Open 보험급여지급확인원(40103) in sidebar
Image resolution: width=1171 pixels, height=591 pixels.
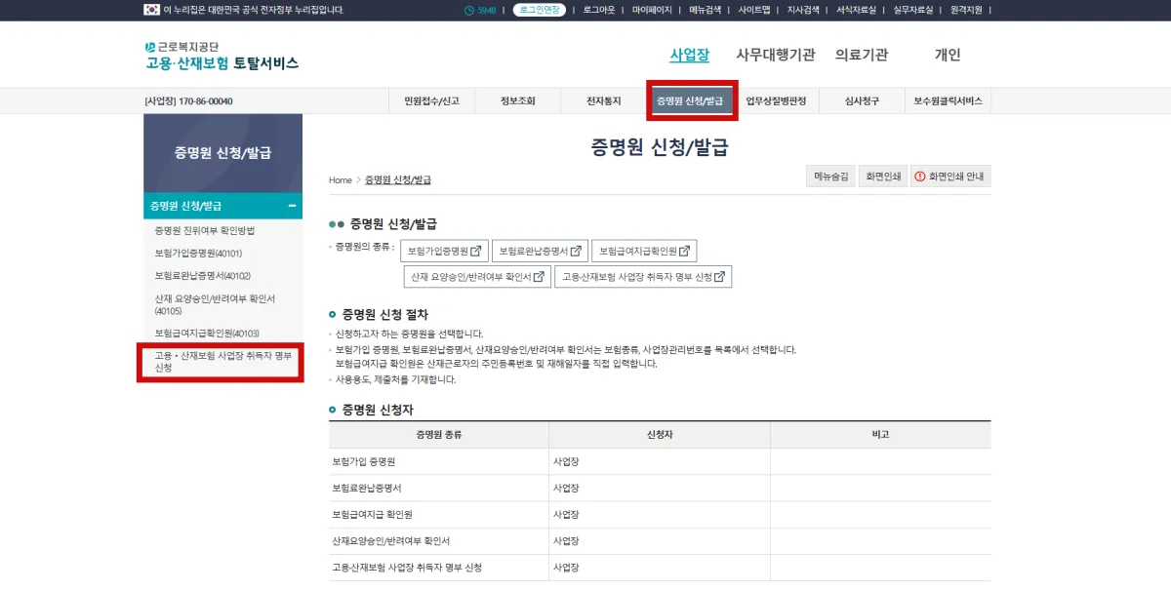pyautogui.click(x=206, y=334)
